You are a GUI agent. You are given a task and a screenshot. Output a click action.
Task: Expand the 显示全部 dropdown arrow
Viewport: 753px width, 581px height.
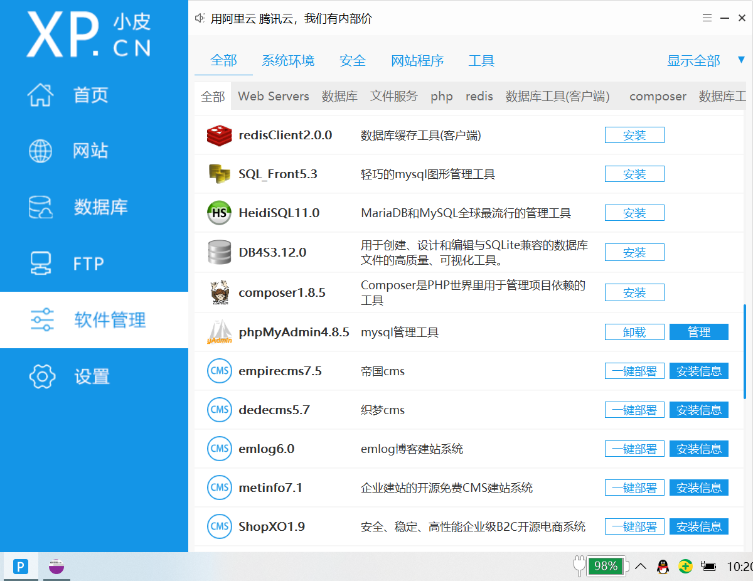(x=741, y=60)
